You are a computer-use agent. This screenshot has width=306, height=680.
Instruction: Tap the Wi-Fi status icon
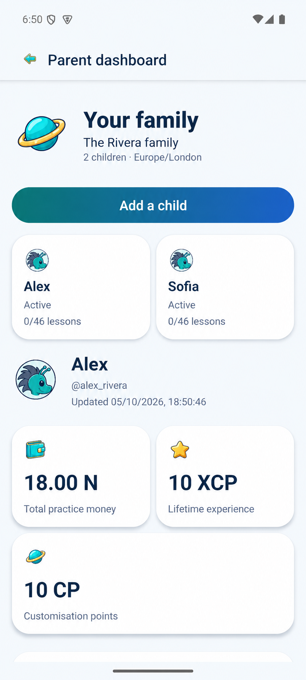[258, 19]
